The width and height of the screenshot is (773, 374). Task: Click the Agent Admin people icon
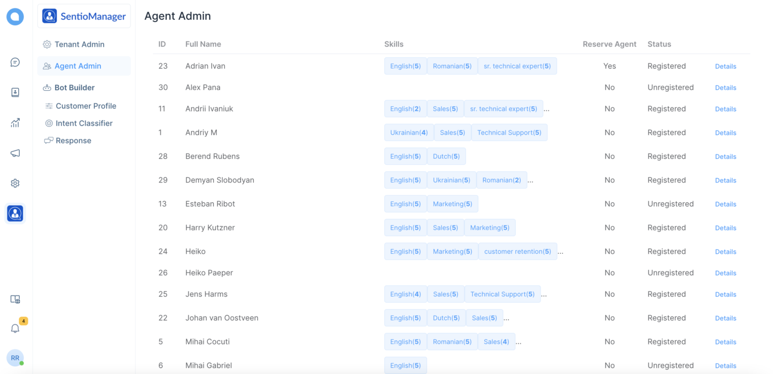point(47,66)
